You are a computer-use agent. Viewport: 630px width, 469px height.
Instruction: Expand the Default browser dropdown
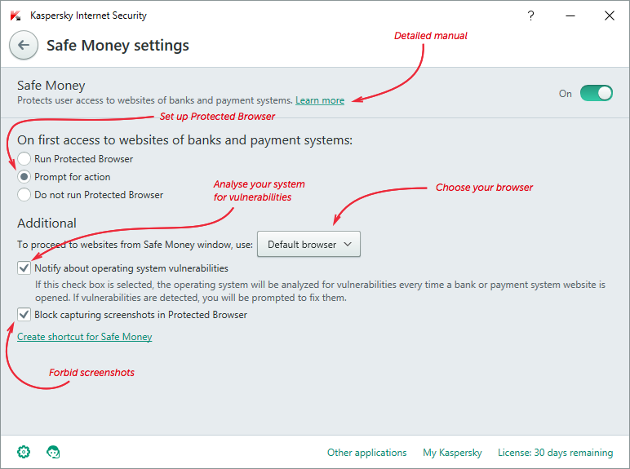coord(308,244)
